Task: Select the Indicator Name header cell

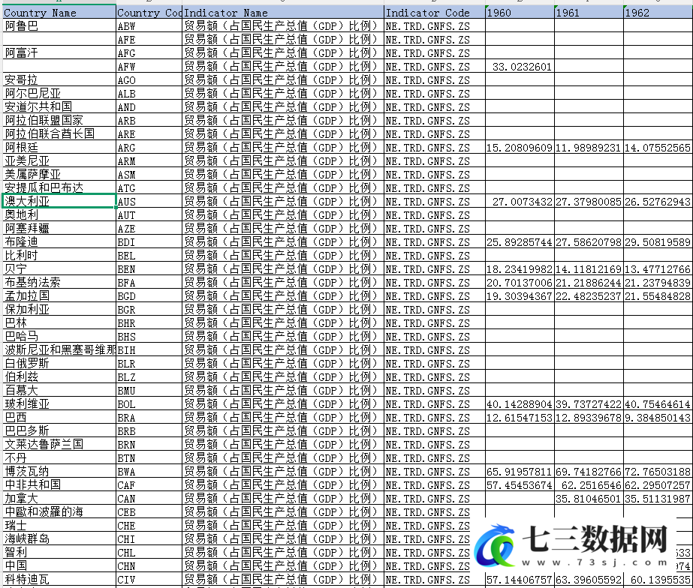Action: click(283, 12)
